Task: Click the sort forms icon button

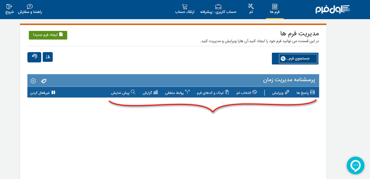Action: point(48,57)
